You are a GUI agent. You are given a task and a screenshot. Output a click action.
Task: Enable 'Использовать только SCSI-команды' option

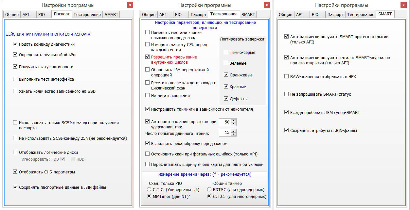(15, 122)
